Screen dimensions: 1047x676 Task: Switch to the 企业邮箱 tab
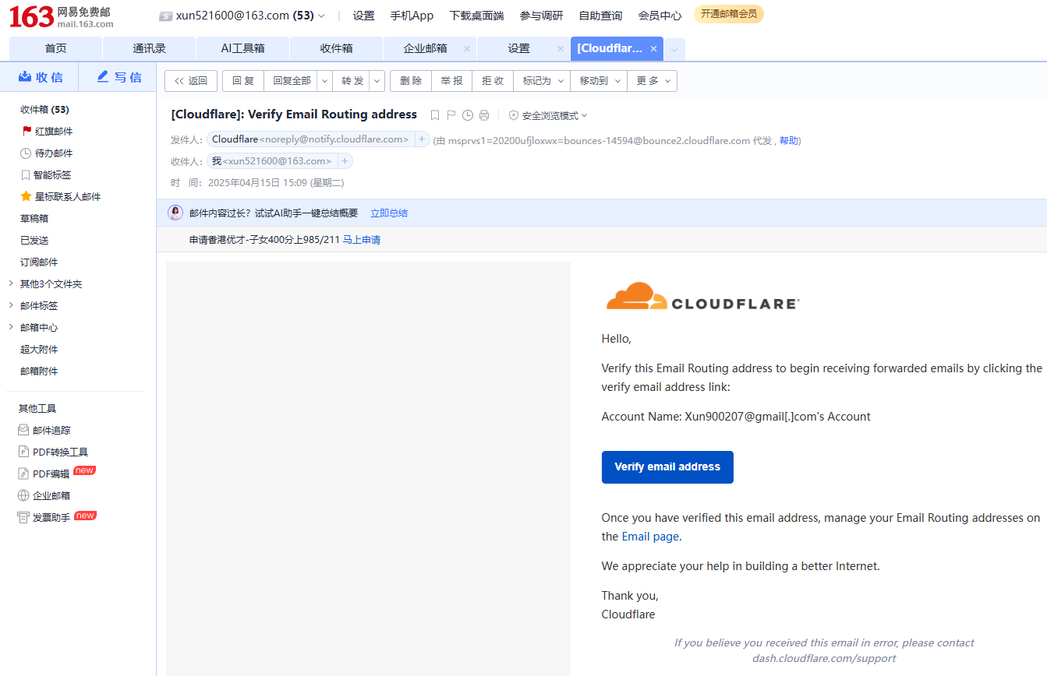[425, 48]
